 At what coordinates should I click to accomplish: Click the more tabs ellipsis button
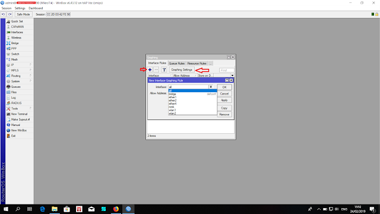coord(210,64)
